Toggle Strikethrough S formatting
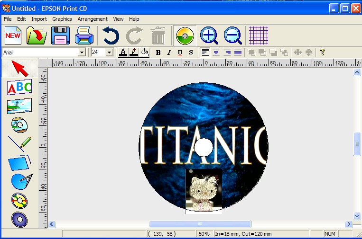 click(191, 53)
